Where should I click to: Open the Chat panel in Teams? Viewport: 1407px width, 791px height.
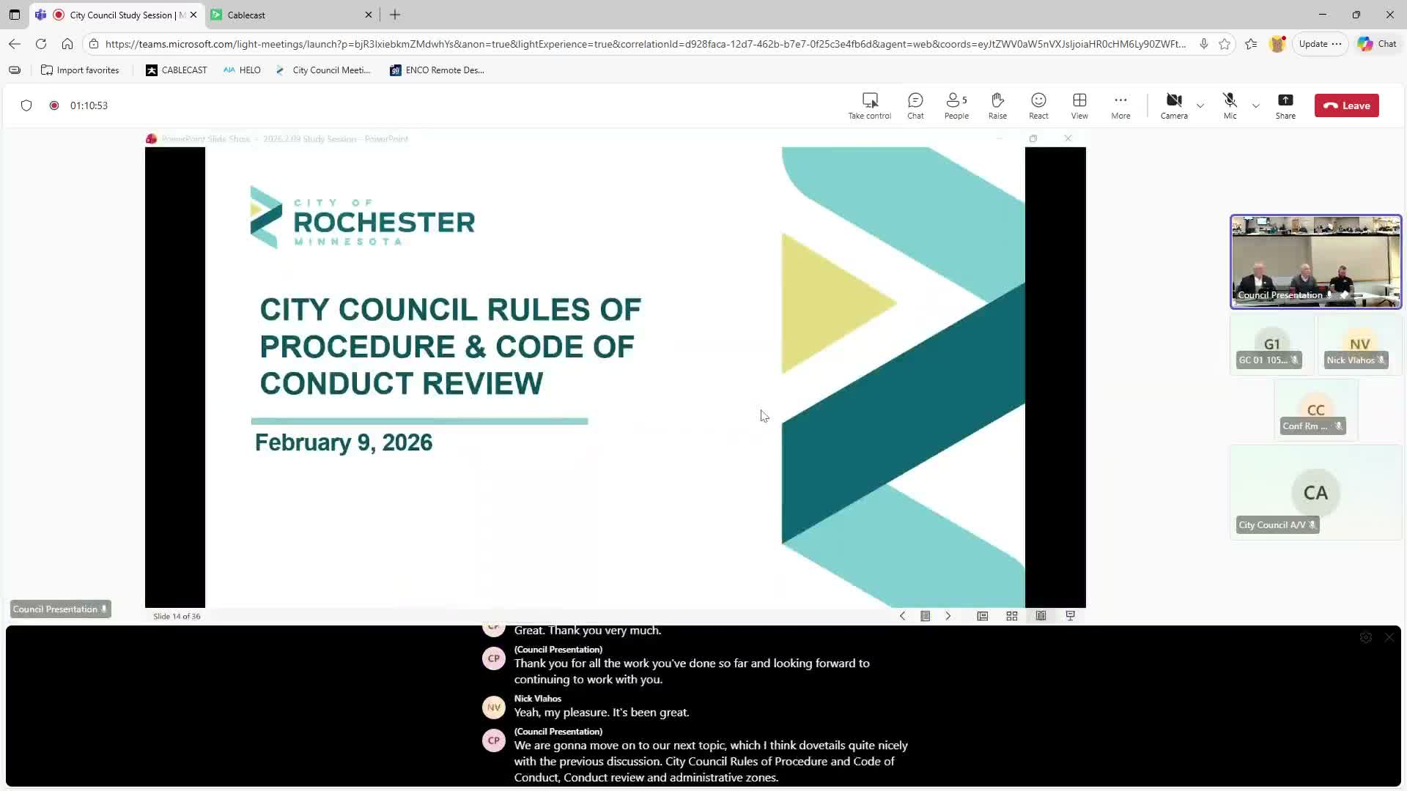915,105
